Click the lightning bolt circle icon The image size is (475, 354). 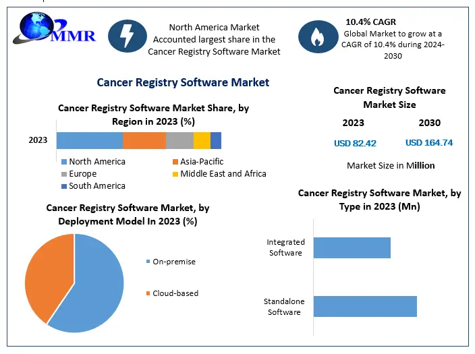126,37
